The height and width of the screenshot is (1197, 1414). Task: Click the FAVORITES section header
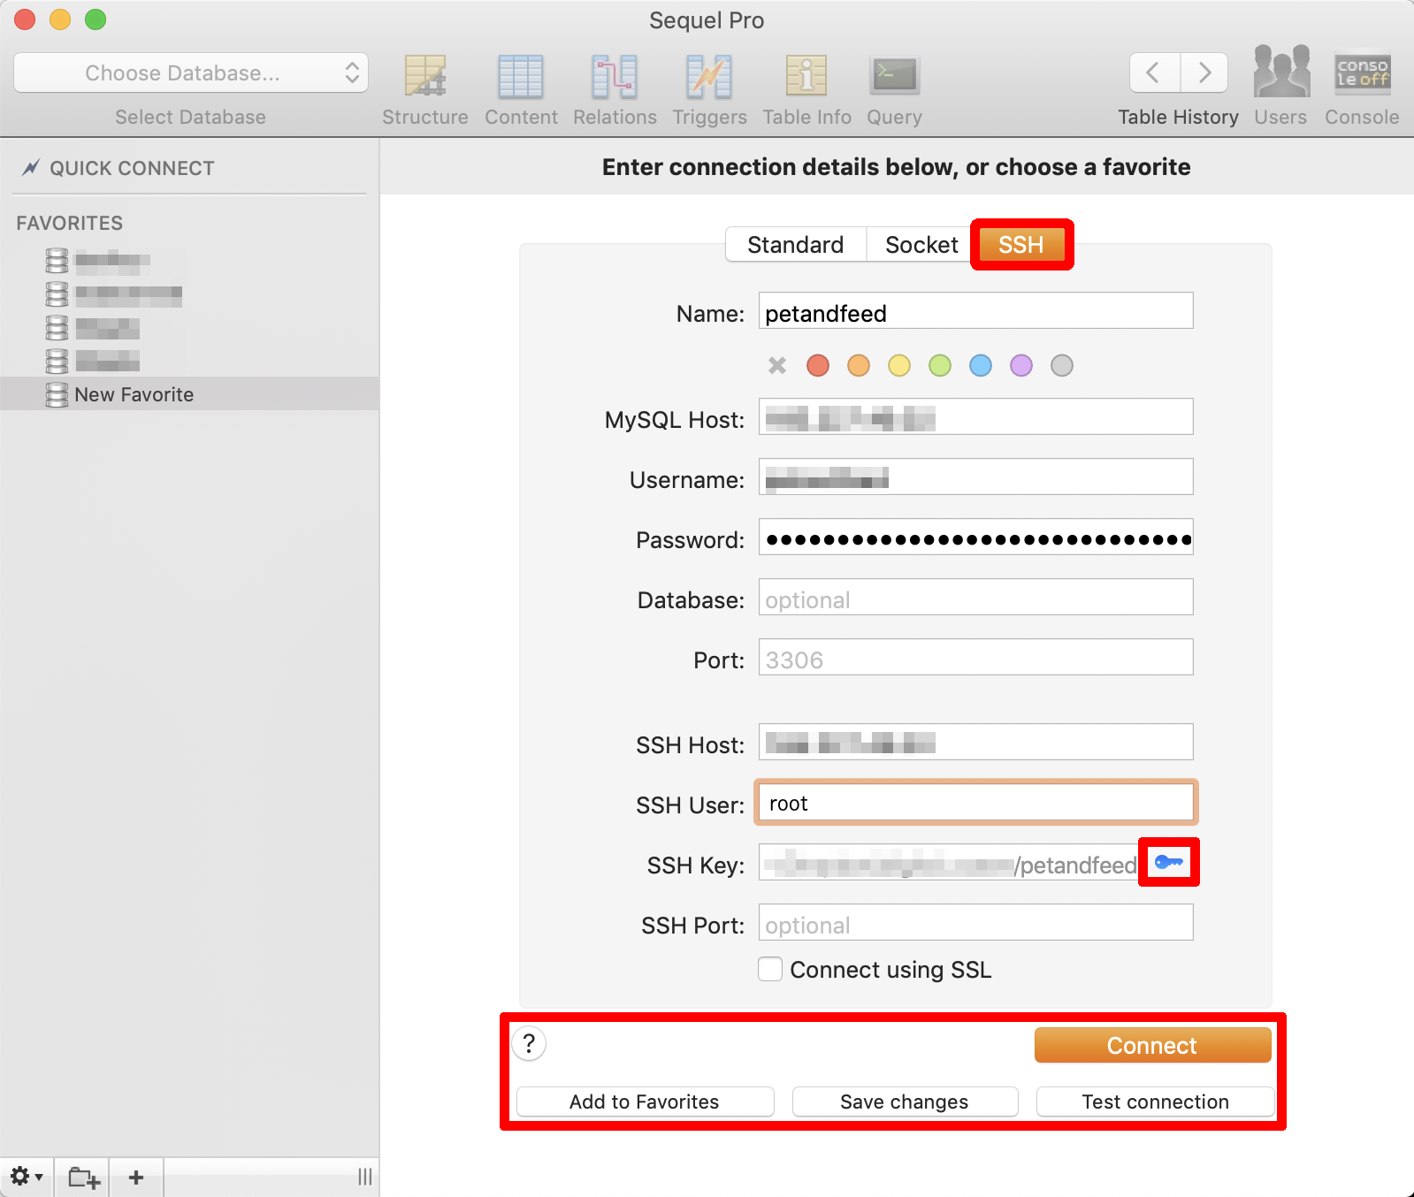click(x=70, y=223)
